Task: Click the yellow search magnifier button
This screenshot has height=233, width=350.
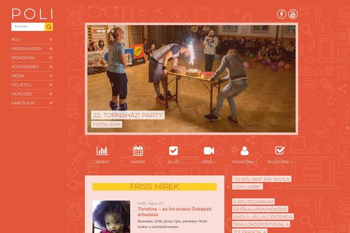Action: coord(49,27)
